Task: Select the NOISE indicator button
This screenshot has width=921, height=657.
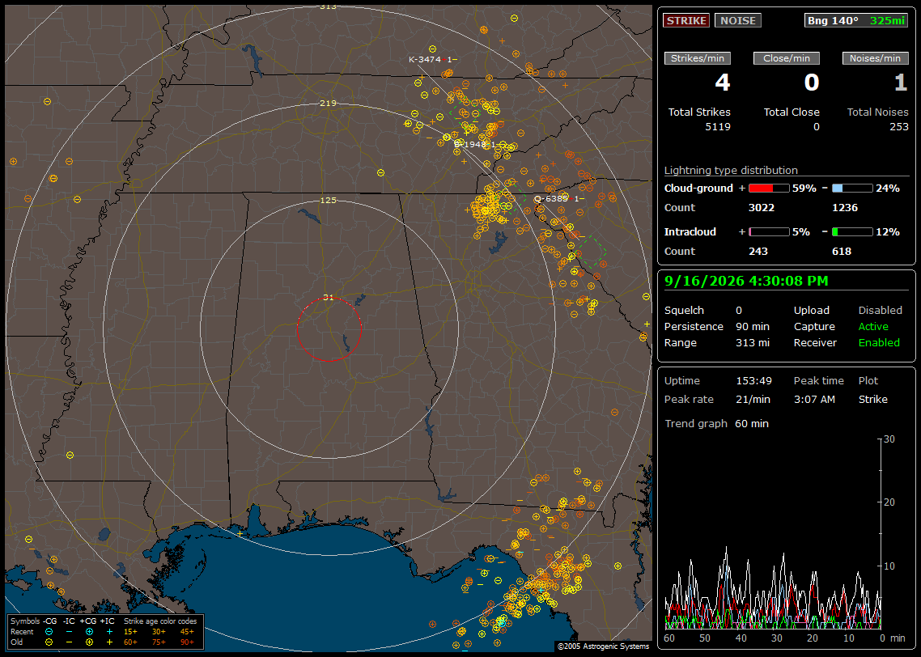Action: click(738, 20)
